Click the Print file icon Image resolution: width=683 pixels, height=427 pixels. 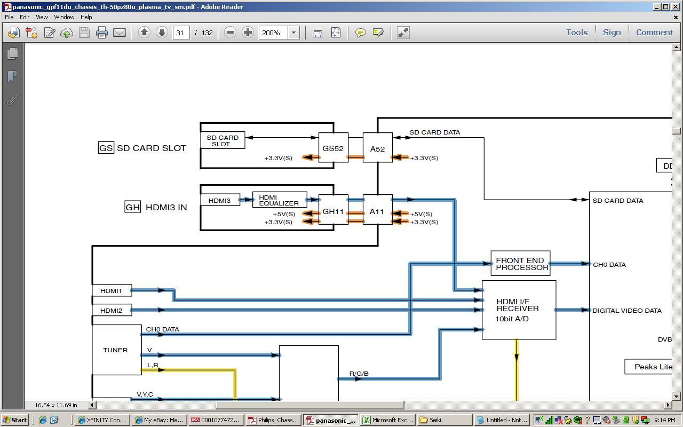click(102, 33)
